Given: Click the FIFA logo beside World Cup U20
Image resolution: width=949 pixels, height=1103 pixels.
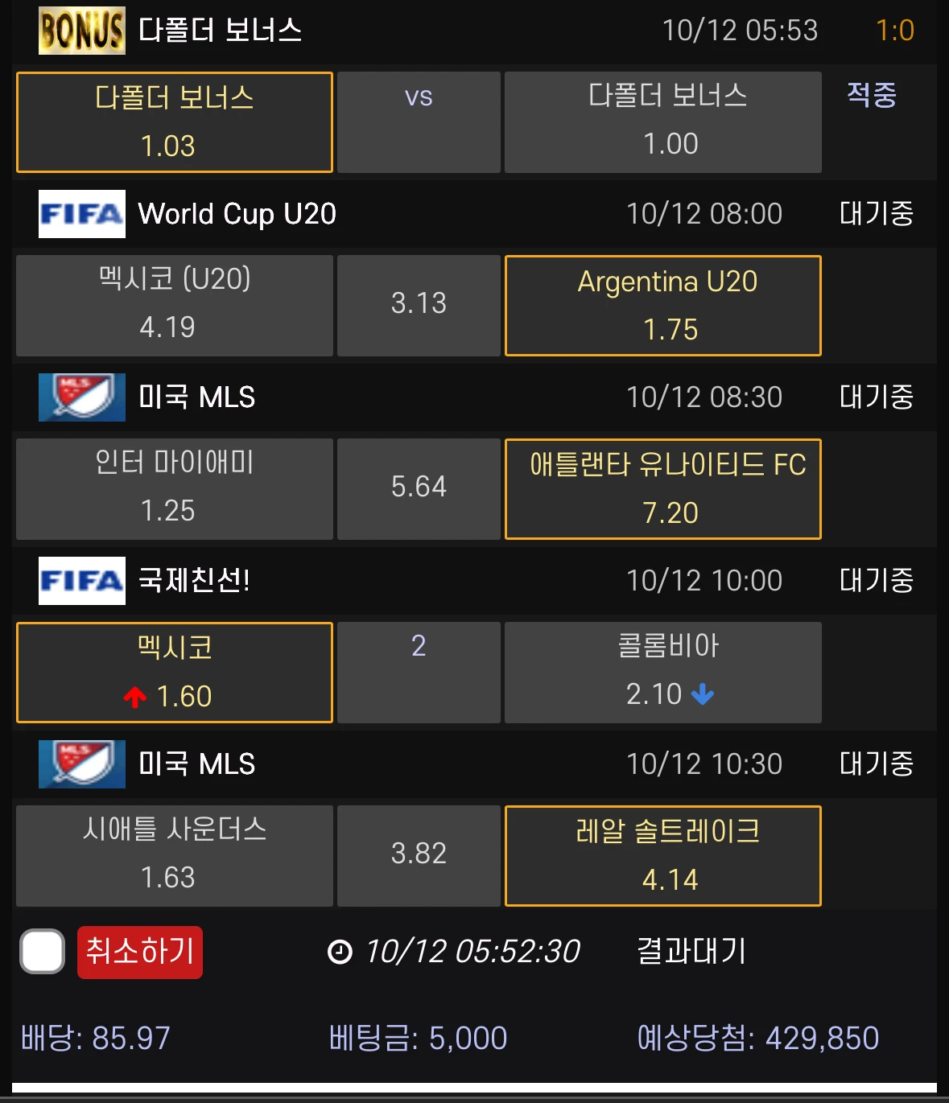Looking at the screenshot, I should click(81, 214).
